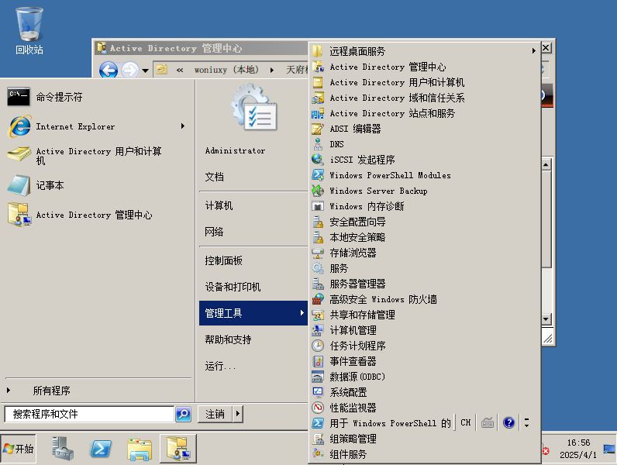Screen dimensions: 617x465
Task: Click the Notepad (记事本) icon
Action: [19, 185]
